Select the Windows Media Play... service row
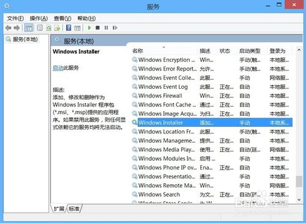Viewport: 306px width, 223px height. click(212, 149)
